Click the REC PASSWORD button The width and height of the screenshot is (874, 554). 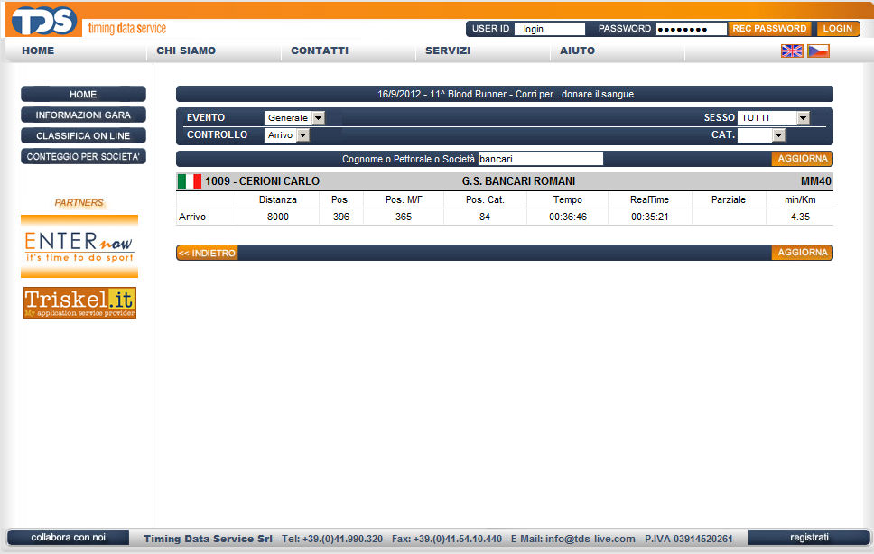click(769, 29)
